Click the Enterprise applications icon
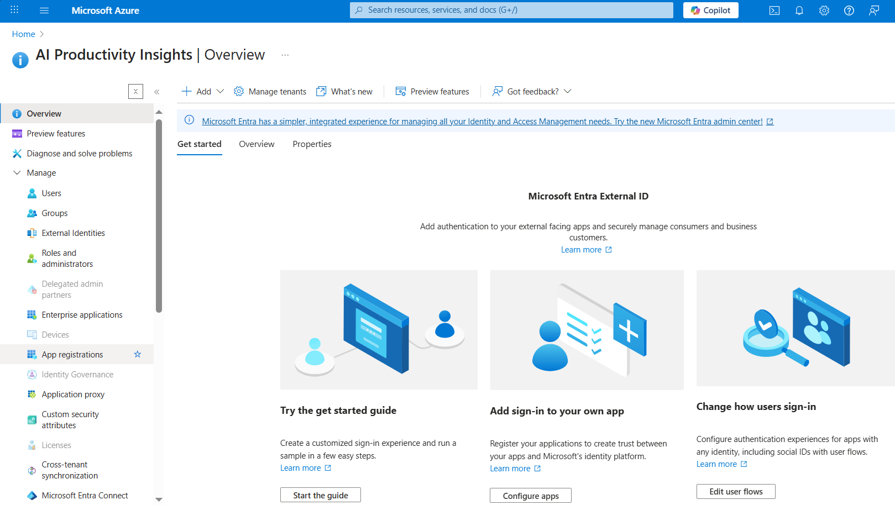 32,315
